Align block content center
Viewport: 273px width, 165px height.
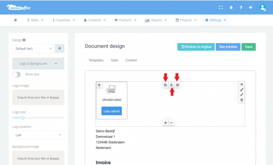click(x=171, y=85)
